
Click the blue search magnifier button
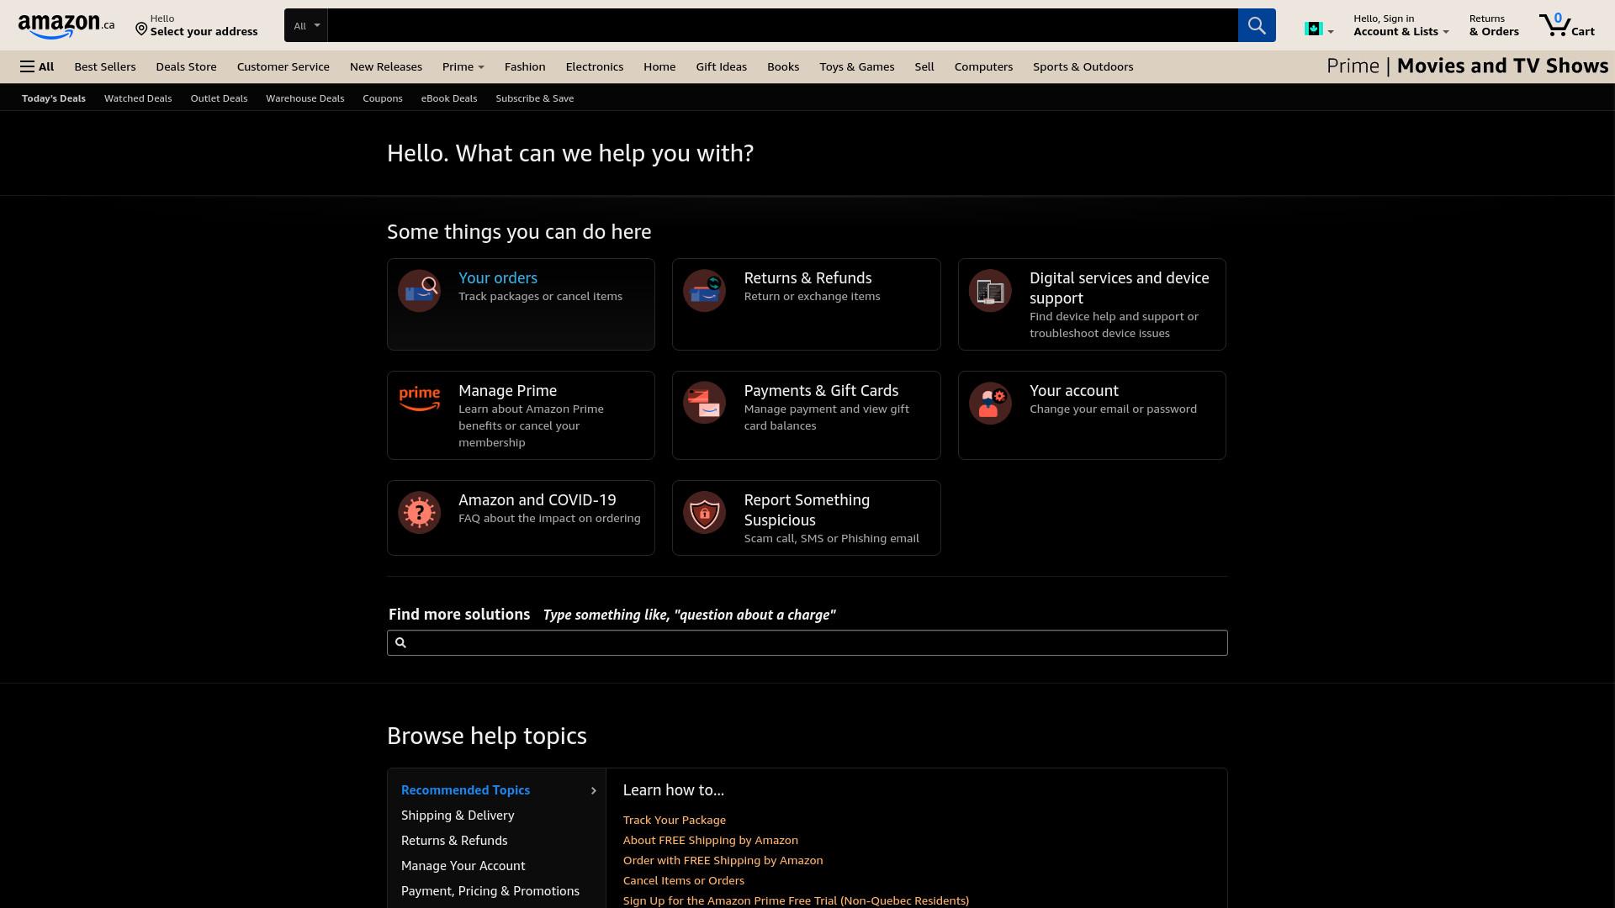1257,25
